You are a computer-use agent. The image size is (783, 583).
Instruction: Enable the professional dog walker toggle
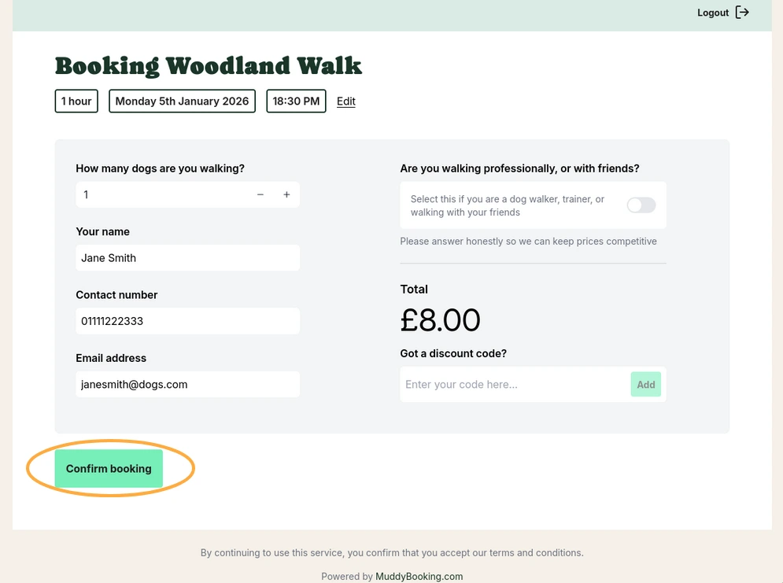(x=641, y=205)
